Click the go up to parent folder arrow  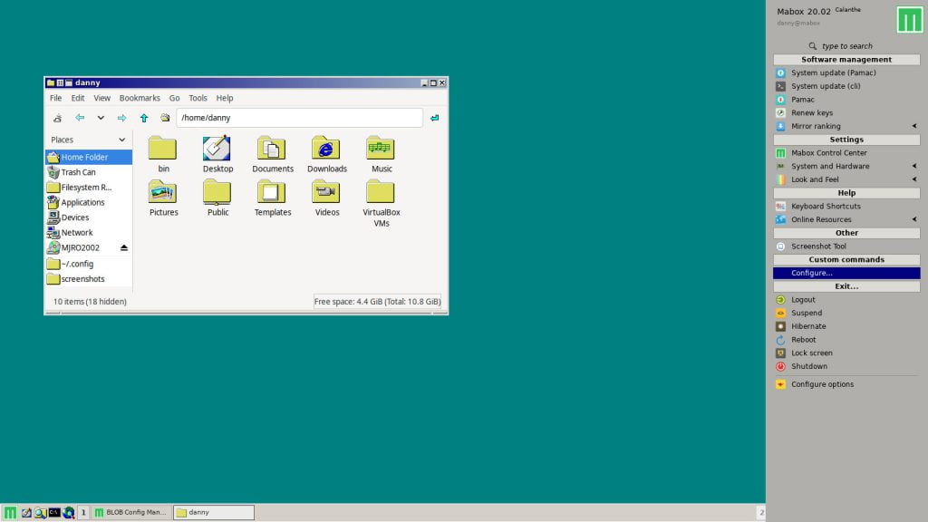(x=144, y=118)
